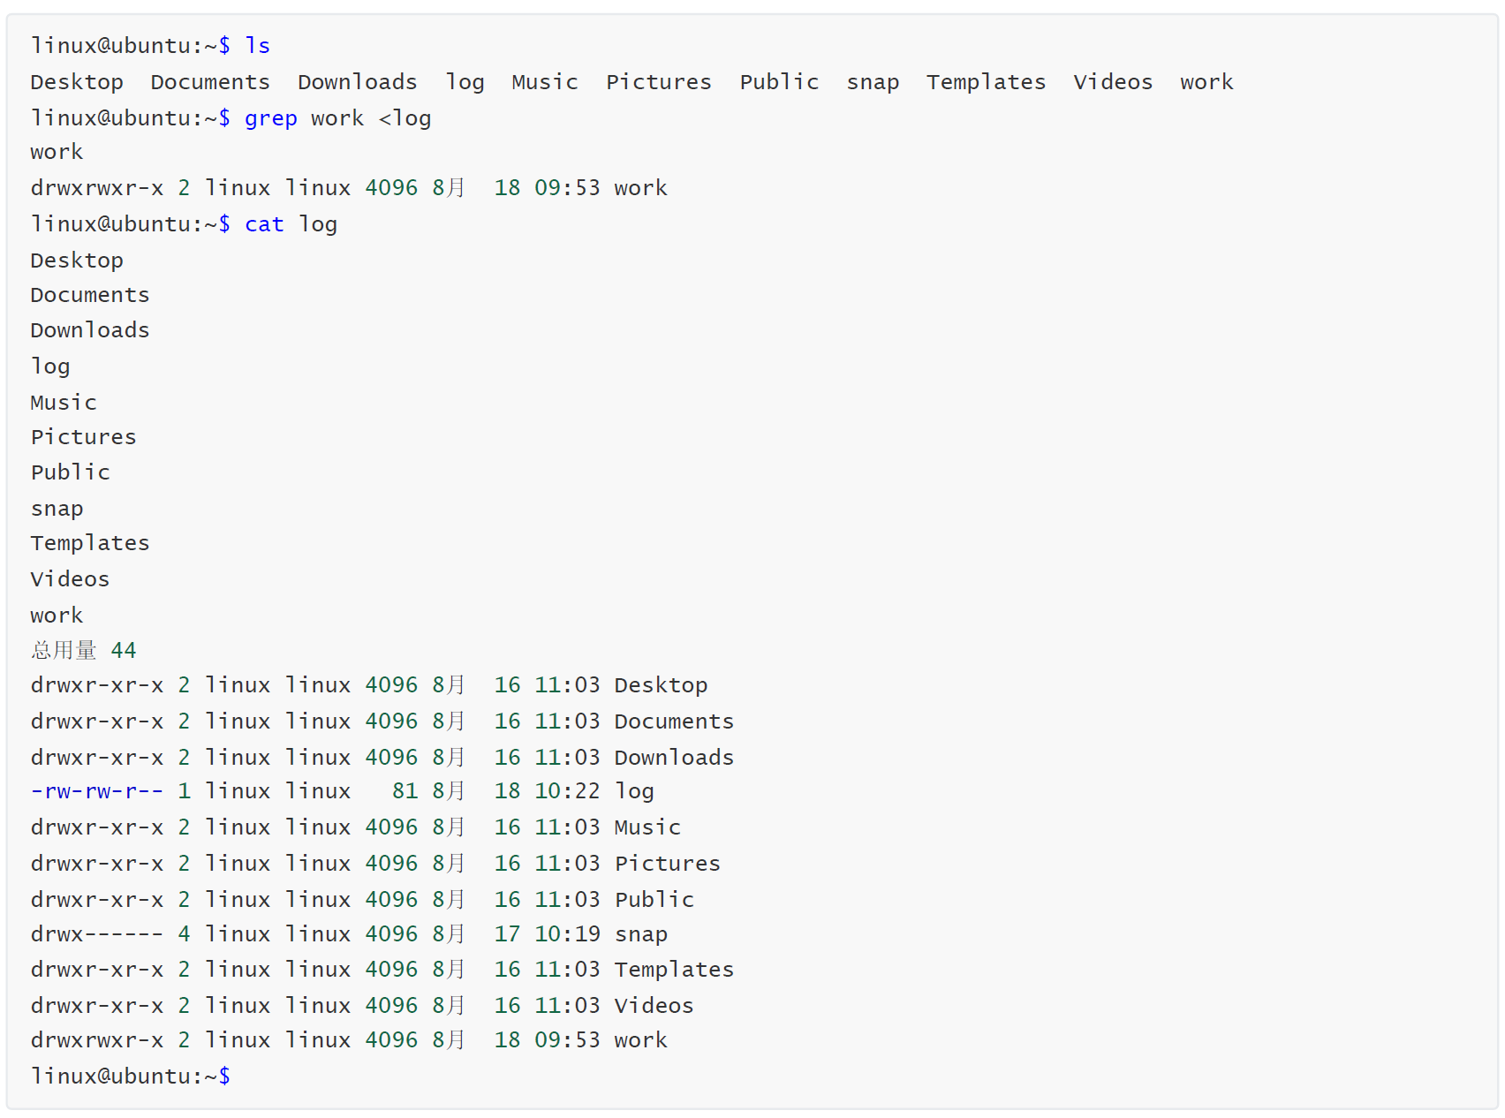Click "Public" at the end of its drwxr-xr-x row
This screenshot has width=1505, height=1118.
[654, 900]
